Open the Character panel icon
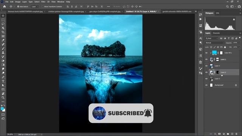The height and width of the screenshot is (136, 242). coord(200,38)
